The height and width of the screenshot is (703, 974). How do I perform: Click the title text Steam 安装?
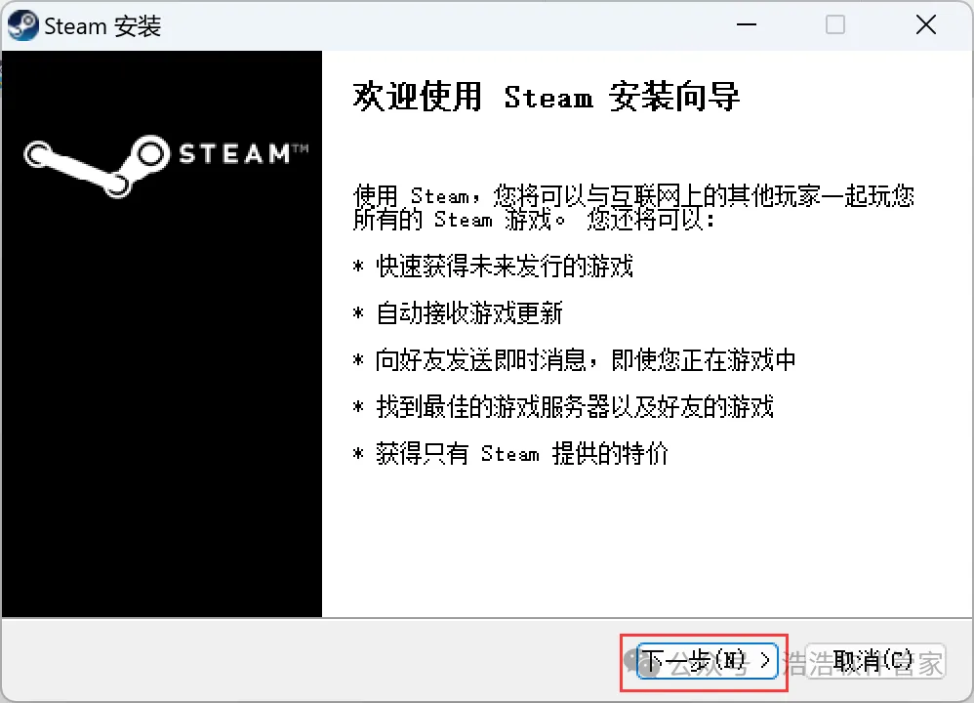point(102,26)
